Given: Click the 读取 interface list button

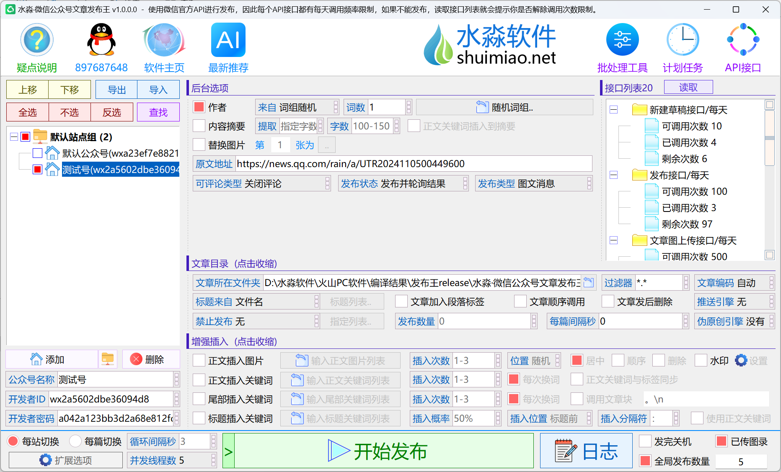Looking at the screenshot, I should [x=688, y=87].
